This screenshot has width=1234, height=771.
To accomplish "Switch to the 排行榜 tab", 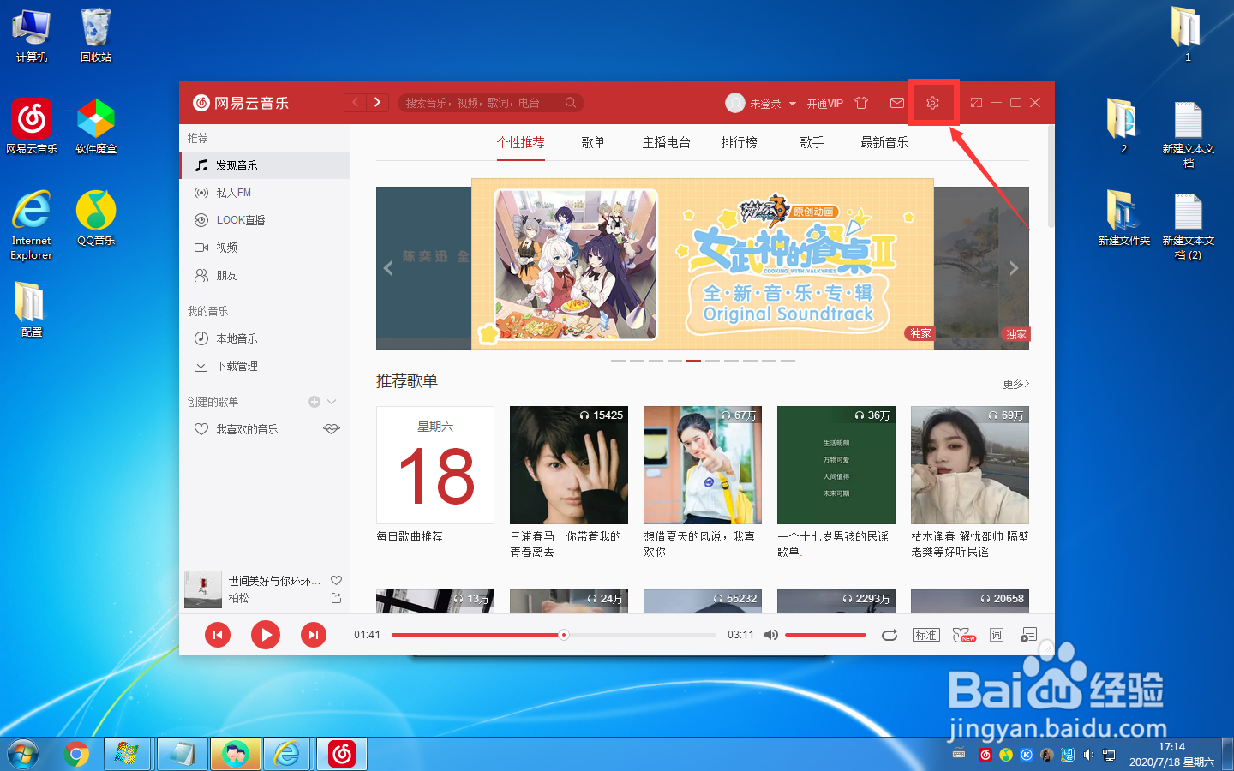I will tap(739, 142).
